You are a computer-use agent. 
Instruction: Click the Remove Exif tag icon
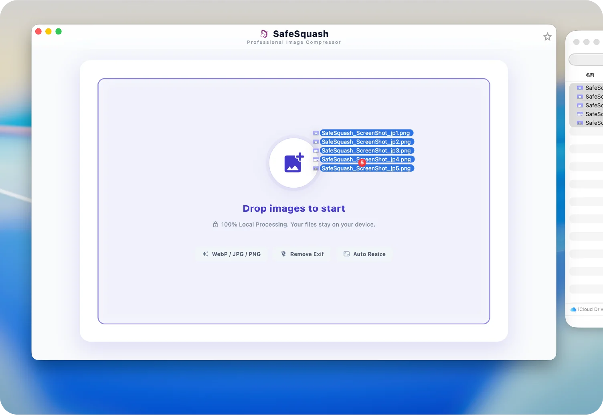[x=283, y=254]
